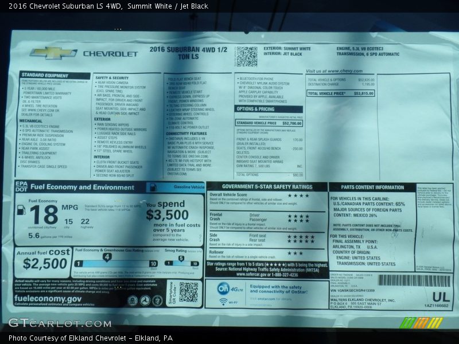Image resolution: width=459 pixels, height=344 pixels.
Task: Click the Annual fuel cost $2,500 box
Action: pyautogui.click(x=43, y=263)
